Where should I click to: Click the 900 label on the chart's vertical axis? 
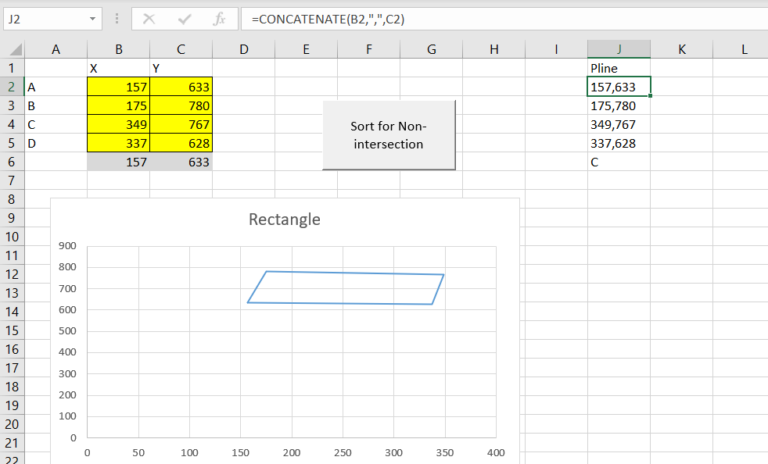point(67,246)
